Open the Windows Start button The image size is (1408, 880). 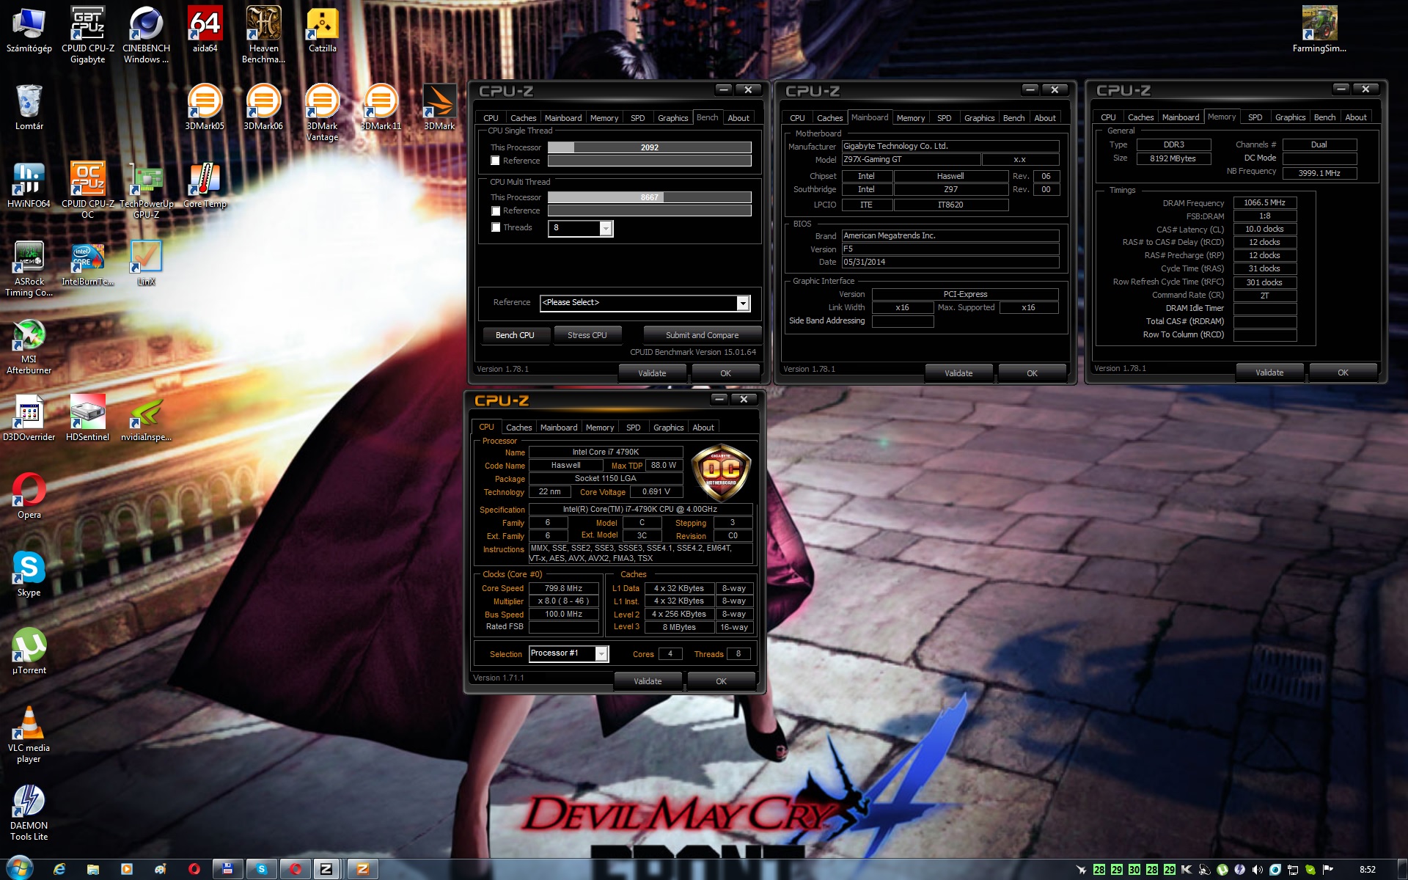[19, 869]
